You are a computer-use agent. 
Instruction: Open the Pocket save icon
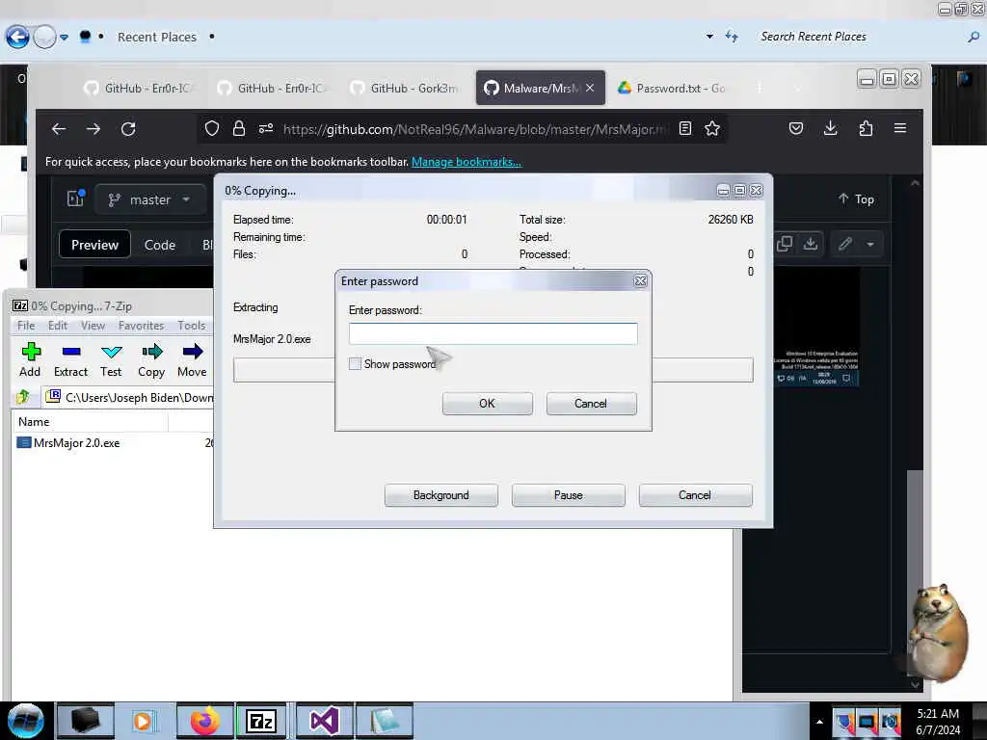[x=795, y=128]
